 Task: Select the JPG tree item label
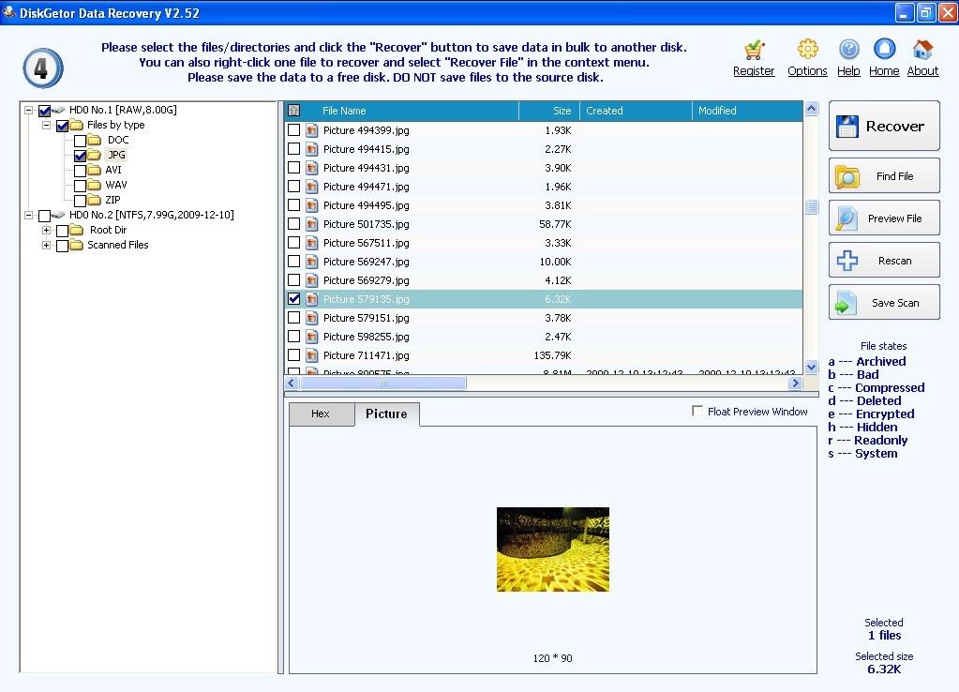click(117, 156)
